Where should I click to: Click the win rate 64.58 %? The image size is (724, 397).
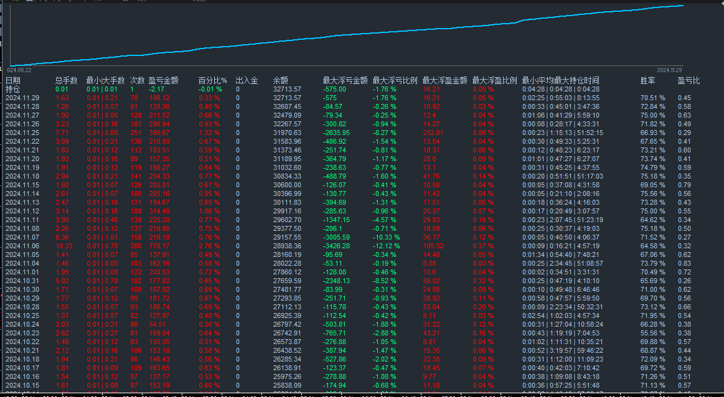coord(653,246)
